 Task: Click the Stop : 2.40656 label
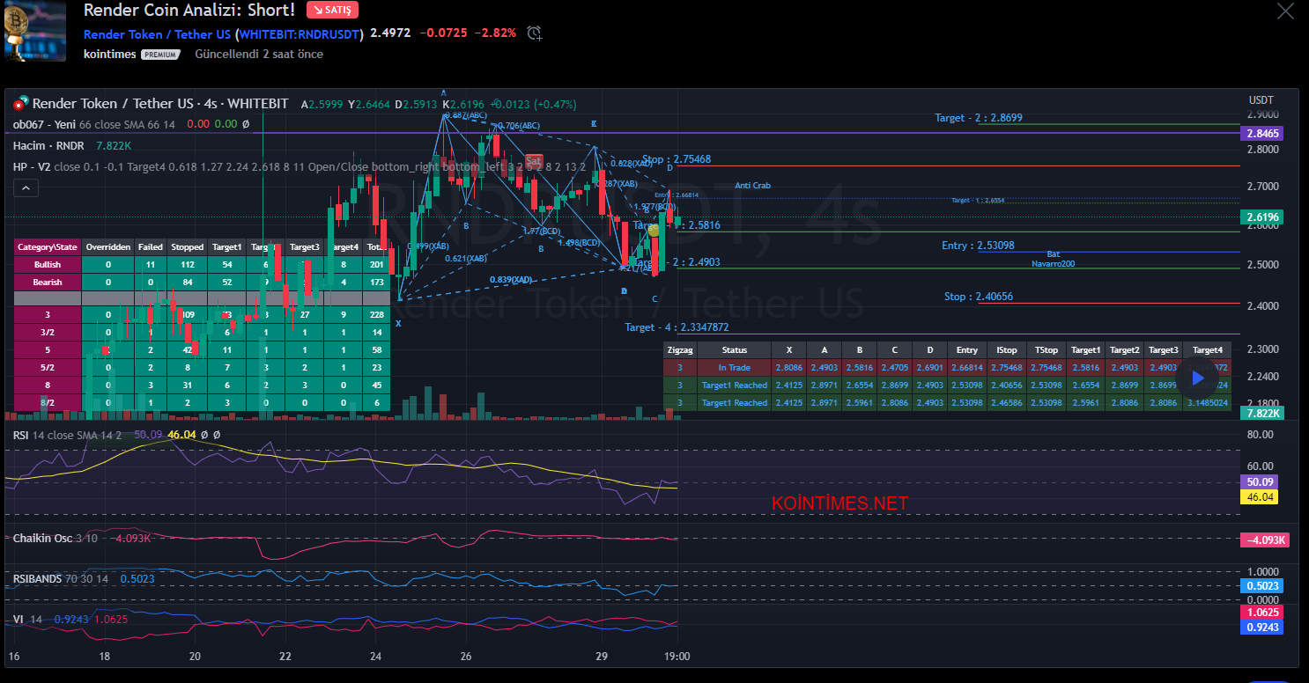click(x=979, y=297)
